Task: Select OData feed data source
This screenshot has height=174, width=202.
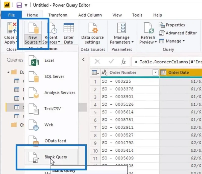Action: coord(51,141)
